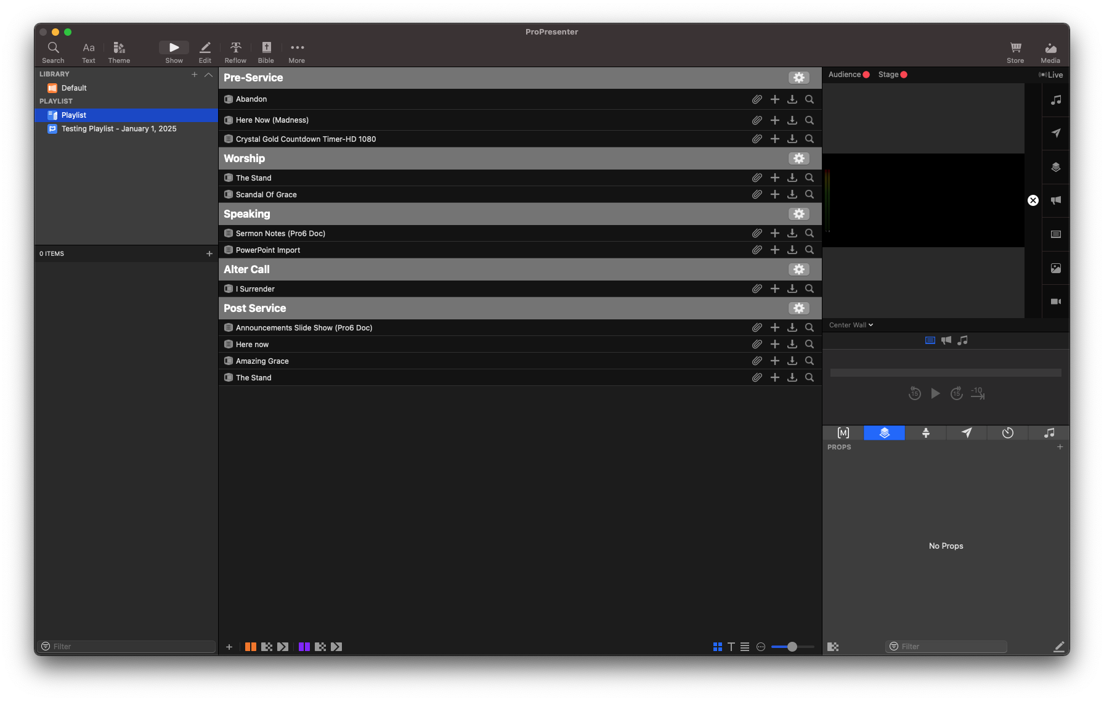Clear the announcements layer (megaphone)
1104x701 pixels.
coord(1056,200)
